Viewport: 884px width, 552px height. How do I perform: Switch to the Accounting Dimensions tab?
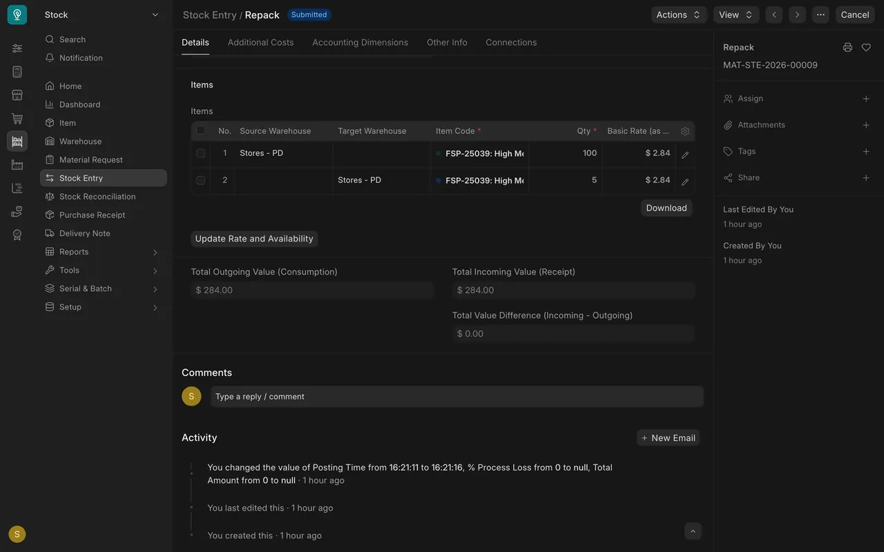[x=361, y=42]
